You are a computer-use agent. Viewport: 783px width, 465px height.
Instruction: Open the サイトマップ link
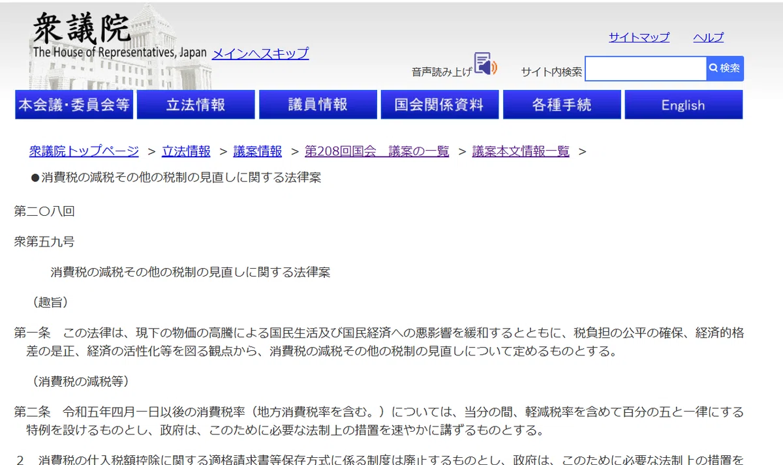tap(639, 37)
